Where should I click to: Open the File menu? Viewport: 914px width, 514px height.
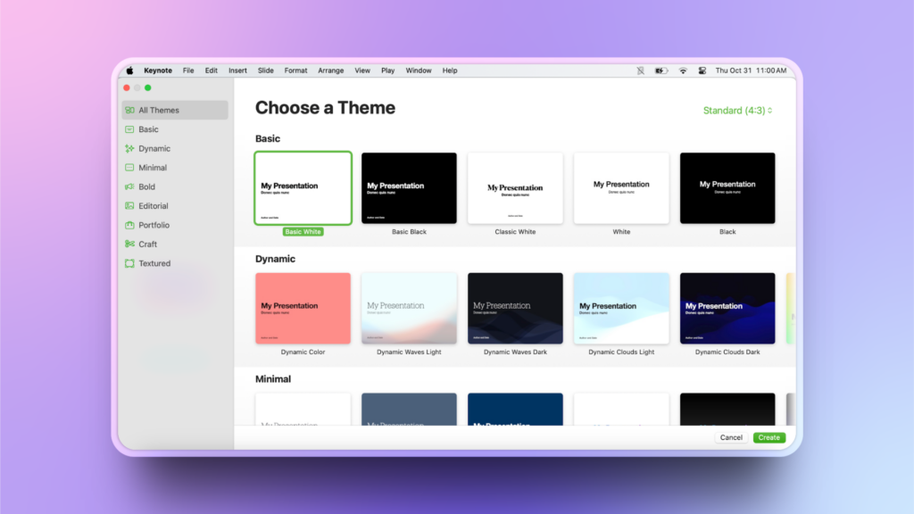point(188,70)
